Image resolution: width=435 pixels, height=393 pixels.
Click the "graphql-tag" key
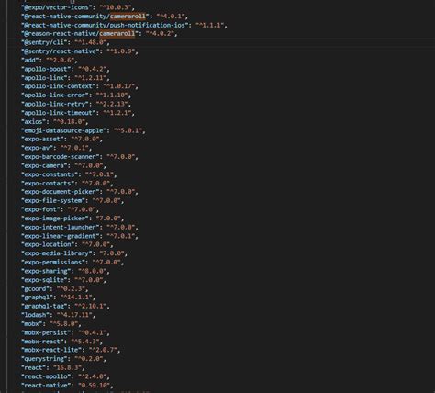point(44,306)
